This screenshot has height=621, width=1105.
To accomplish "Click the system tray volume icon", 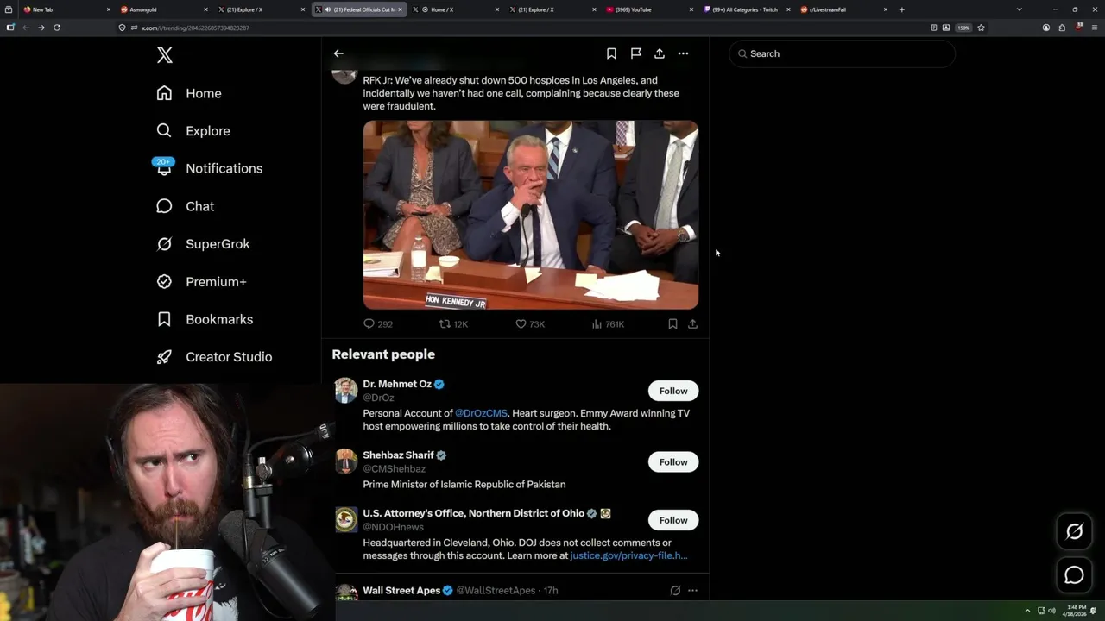I will pyautogui.click(x=1051, y=611).
